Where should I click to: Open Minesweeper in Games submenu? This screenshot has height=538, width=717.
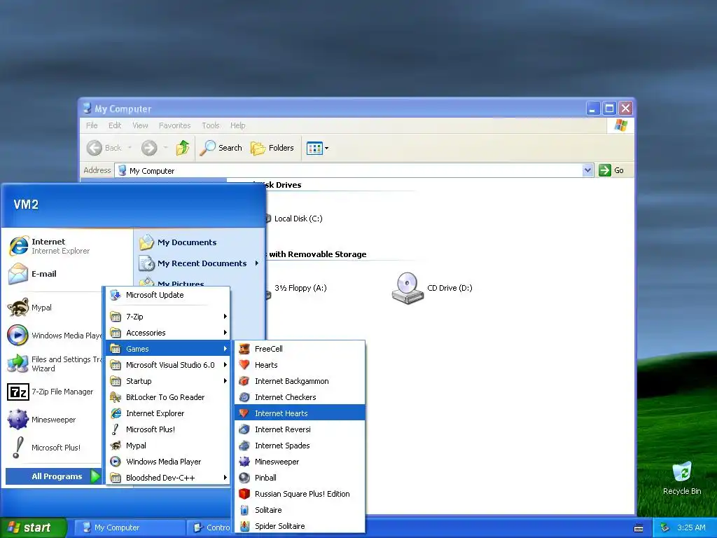(300, 462)
